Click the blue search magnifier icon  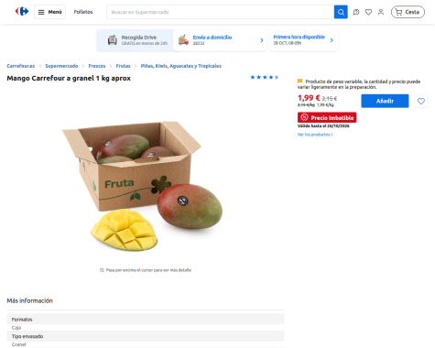tap(341, 12)
